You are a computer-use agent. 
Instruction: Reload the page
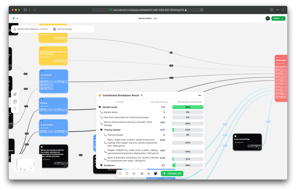click(283, 10)
